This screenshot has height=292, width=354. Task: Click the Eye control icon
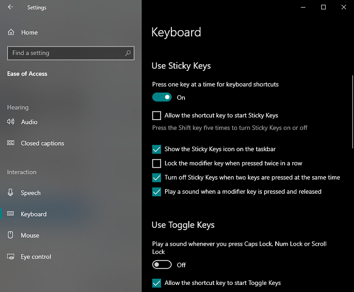coord(11,257)
